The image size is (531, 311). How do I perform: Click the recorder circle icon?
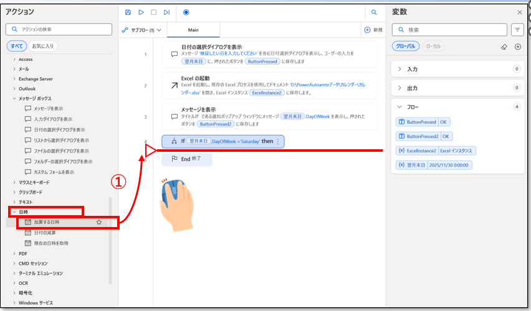pyautogui.click(x=186, y=12)
